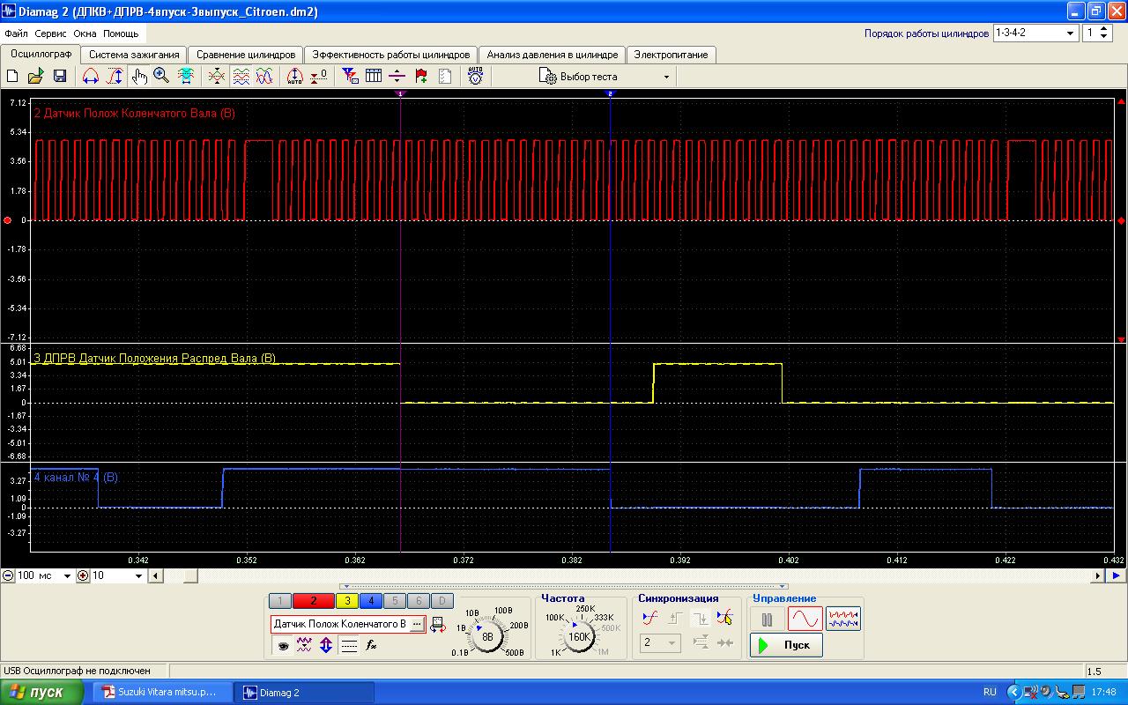Image resolution: width=1128 pixels, height=705 pixels.
Task: Open the Сервис menu
Action: point(51,33)
